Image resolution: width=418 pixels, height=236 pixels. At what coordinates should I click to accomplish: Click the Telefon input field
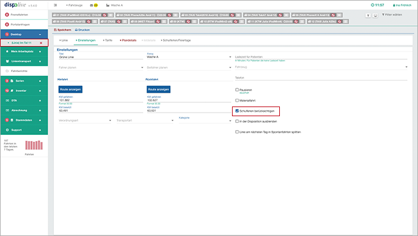(x=321, y=78)
